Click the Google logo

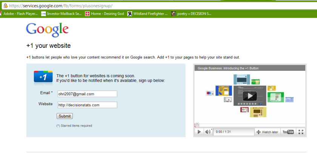(47, 30)
